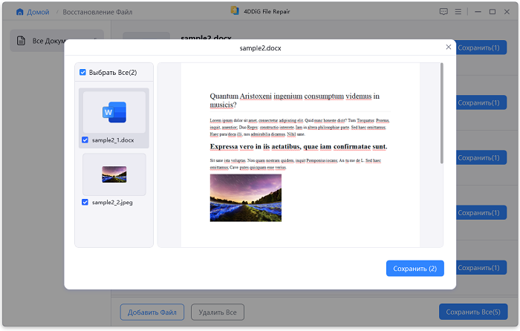Close the sample2.docx preview dialog
The image size is (520, 331).
click(x=449, y=47)
